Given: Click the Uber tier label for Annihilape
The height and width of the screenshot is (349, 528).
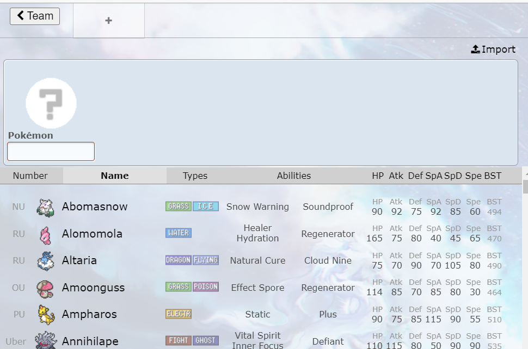Looking at the screenshot, I should (16, 341).
